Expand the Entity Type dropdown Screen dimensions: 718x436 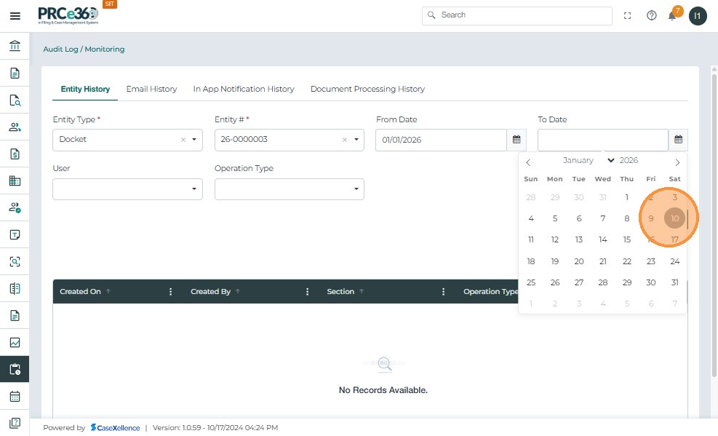coord(194,140)
